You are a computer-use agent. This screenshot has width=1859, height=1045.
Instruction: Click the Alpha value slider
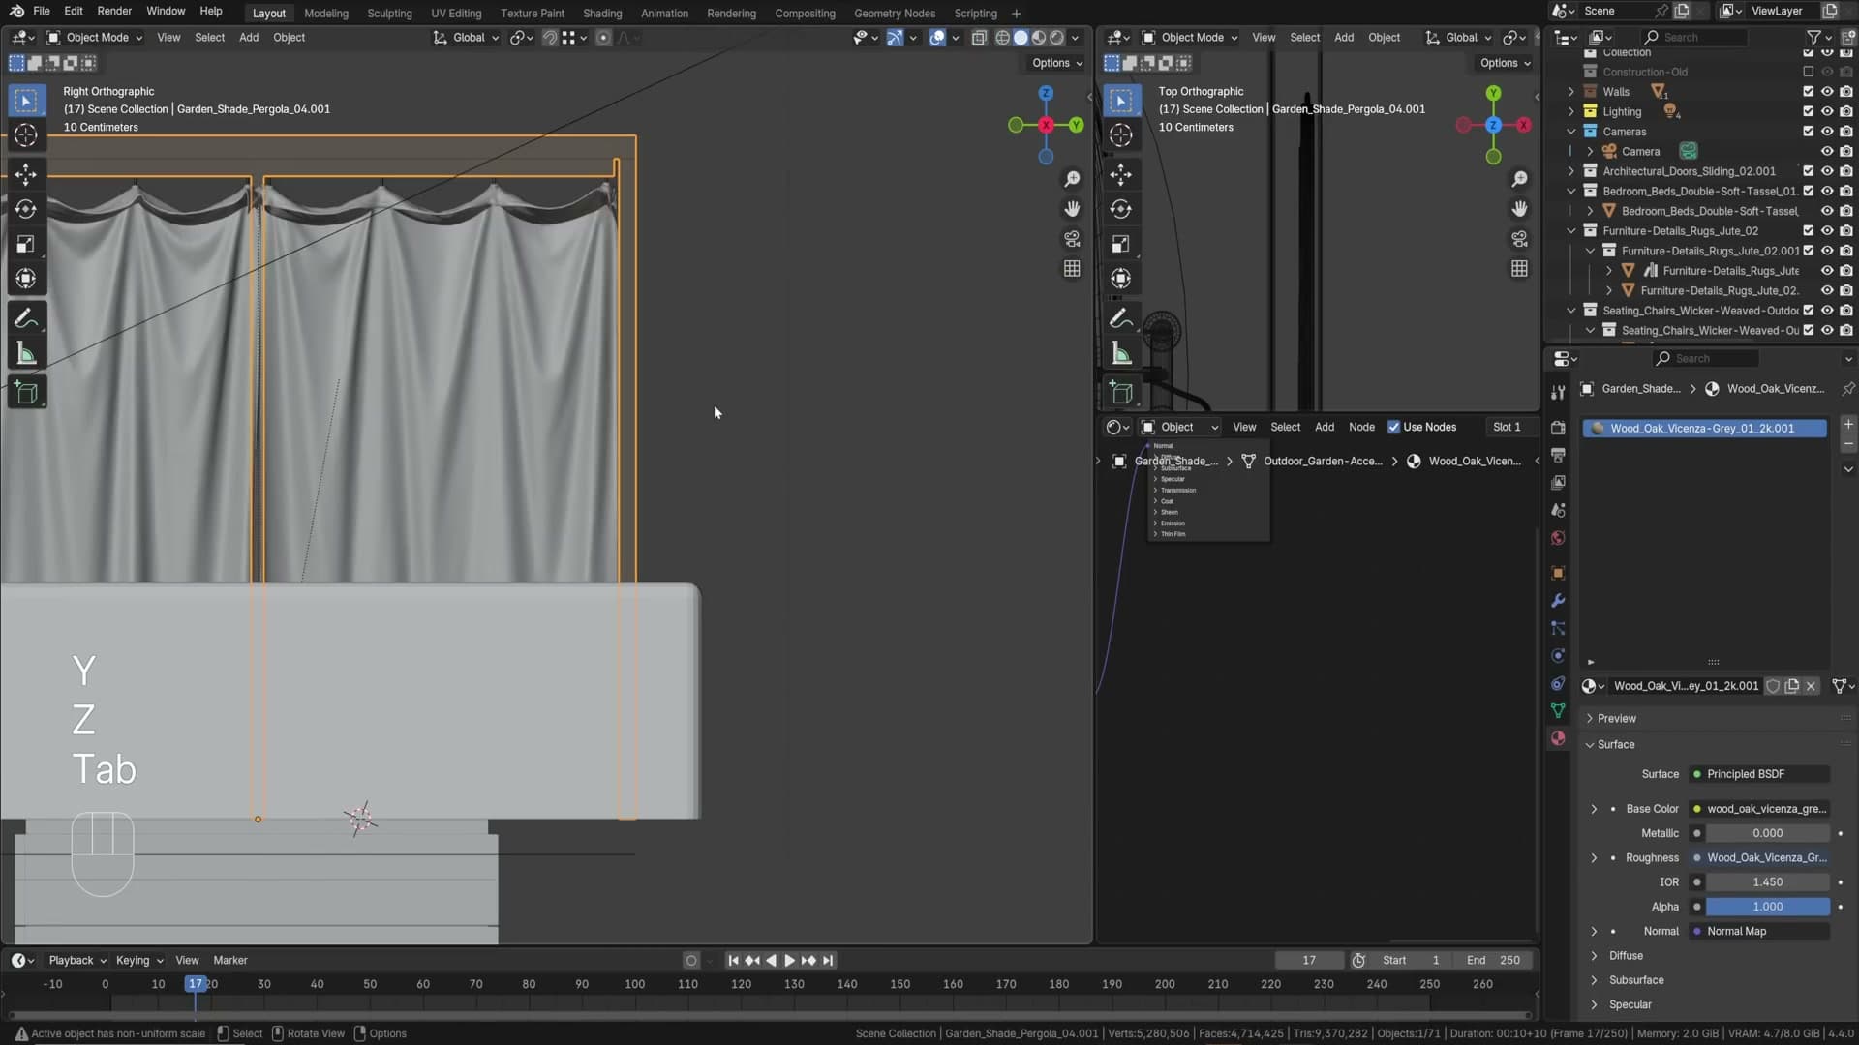(x=1767, y=907)
